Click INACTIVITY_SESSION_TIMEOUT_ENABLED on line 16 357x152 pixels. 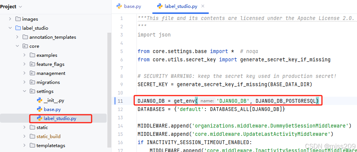tap(198, 143)
